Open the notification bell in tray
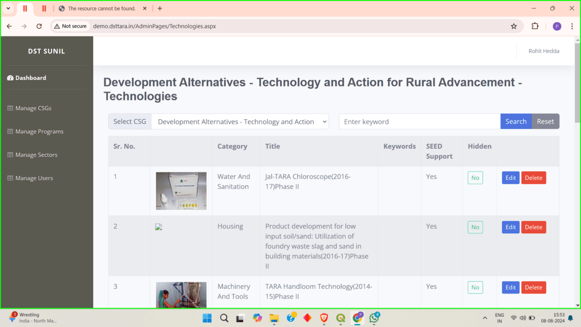Screen dimensions: 581x327 [x=571, y=318]
